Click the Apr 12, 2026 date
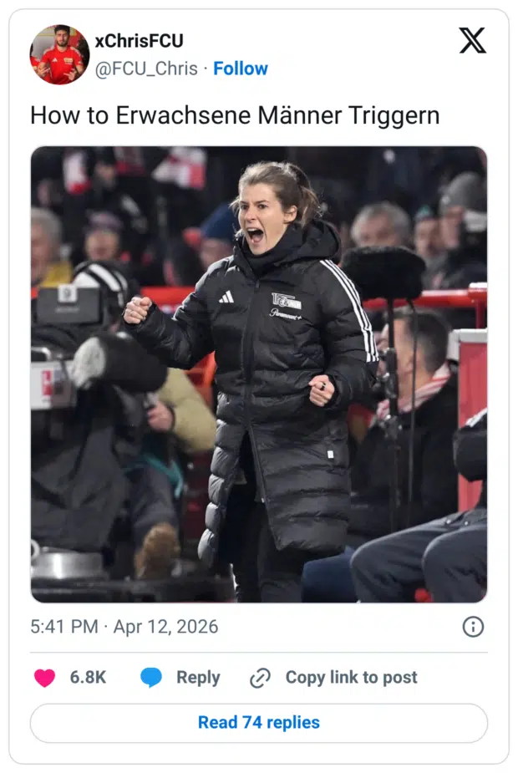The width and height of the screenshot is (518, 773). tap(165, 627)
